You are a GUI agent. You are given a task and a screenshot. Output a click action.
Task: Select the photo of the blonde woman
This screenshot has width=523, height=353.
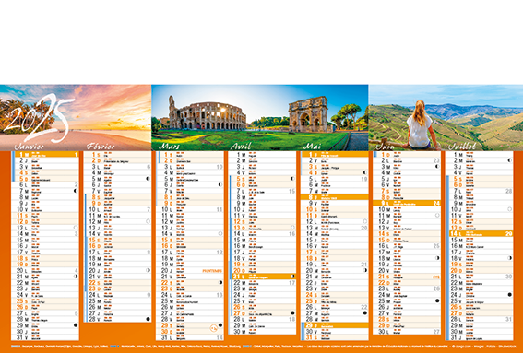coord(419,124)
